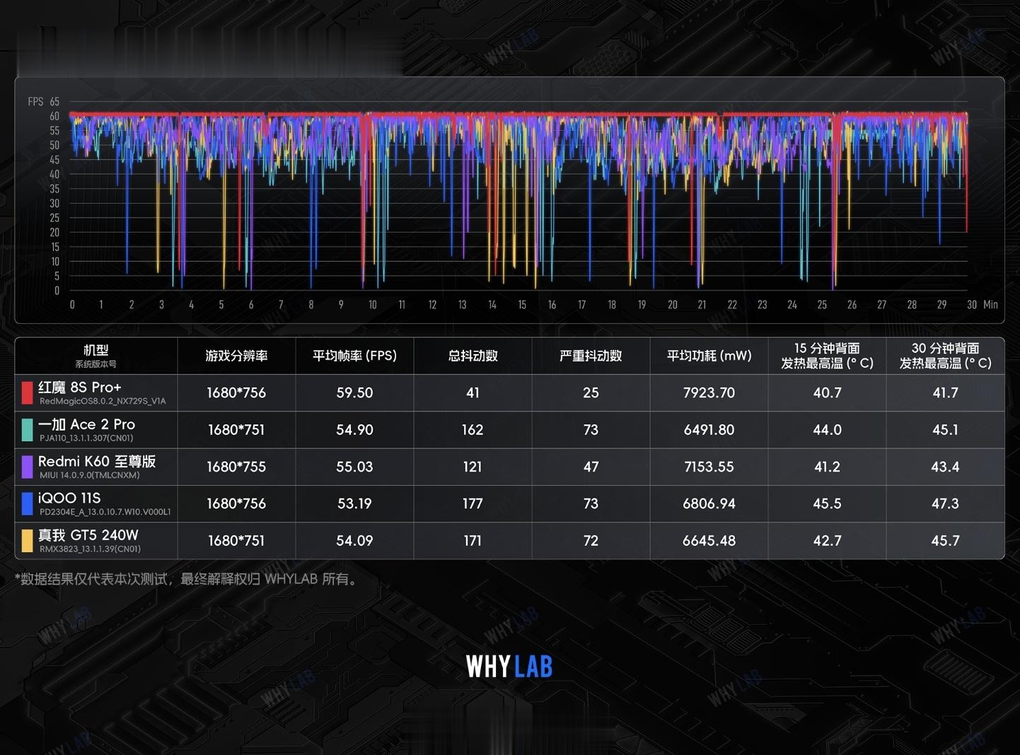The width and height of the screenshot is (1020, 755).
Task: Click the 54.09 average FPS value
Action: coord(354,541)
